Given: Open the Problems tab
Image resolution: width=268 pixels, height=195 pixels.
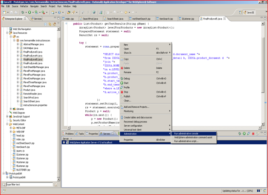Looking at the screenshot, I should click(x=68, y=134).
